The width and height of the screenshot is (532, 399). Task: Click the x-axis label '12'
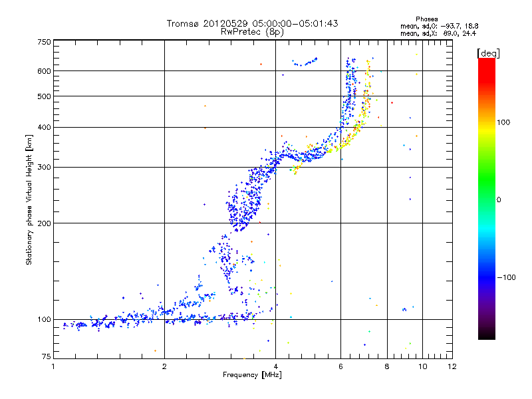click(452, 366)
